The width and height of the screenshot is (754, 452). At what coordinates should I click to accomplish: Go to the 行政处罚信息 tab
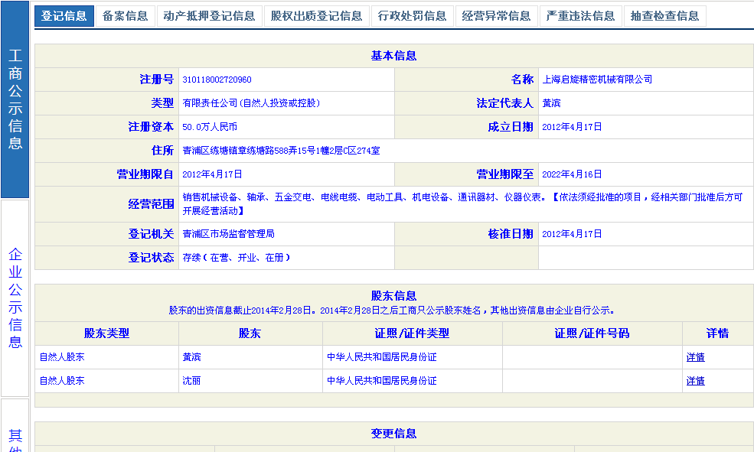(x=413, y=16)
